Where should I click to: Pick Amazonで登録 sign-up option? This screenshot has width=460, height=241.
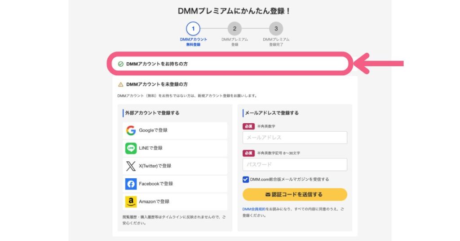(x=175, y=202)
